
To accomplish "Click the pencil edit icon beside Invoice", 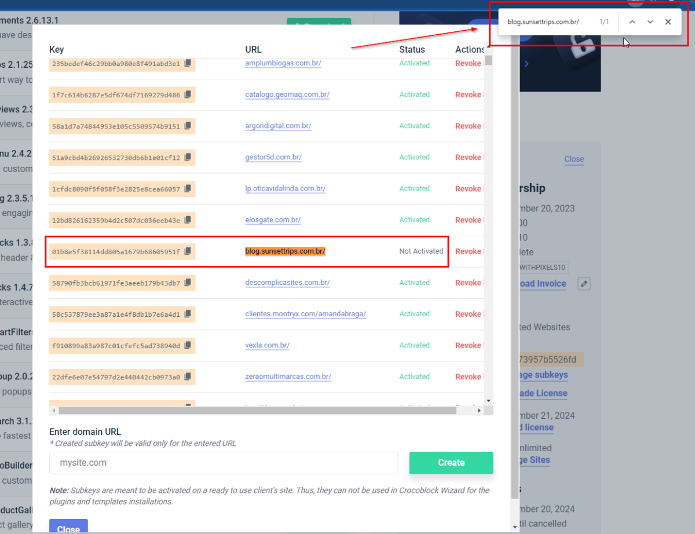I will pyautogui.click(x=584, y=284).
